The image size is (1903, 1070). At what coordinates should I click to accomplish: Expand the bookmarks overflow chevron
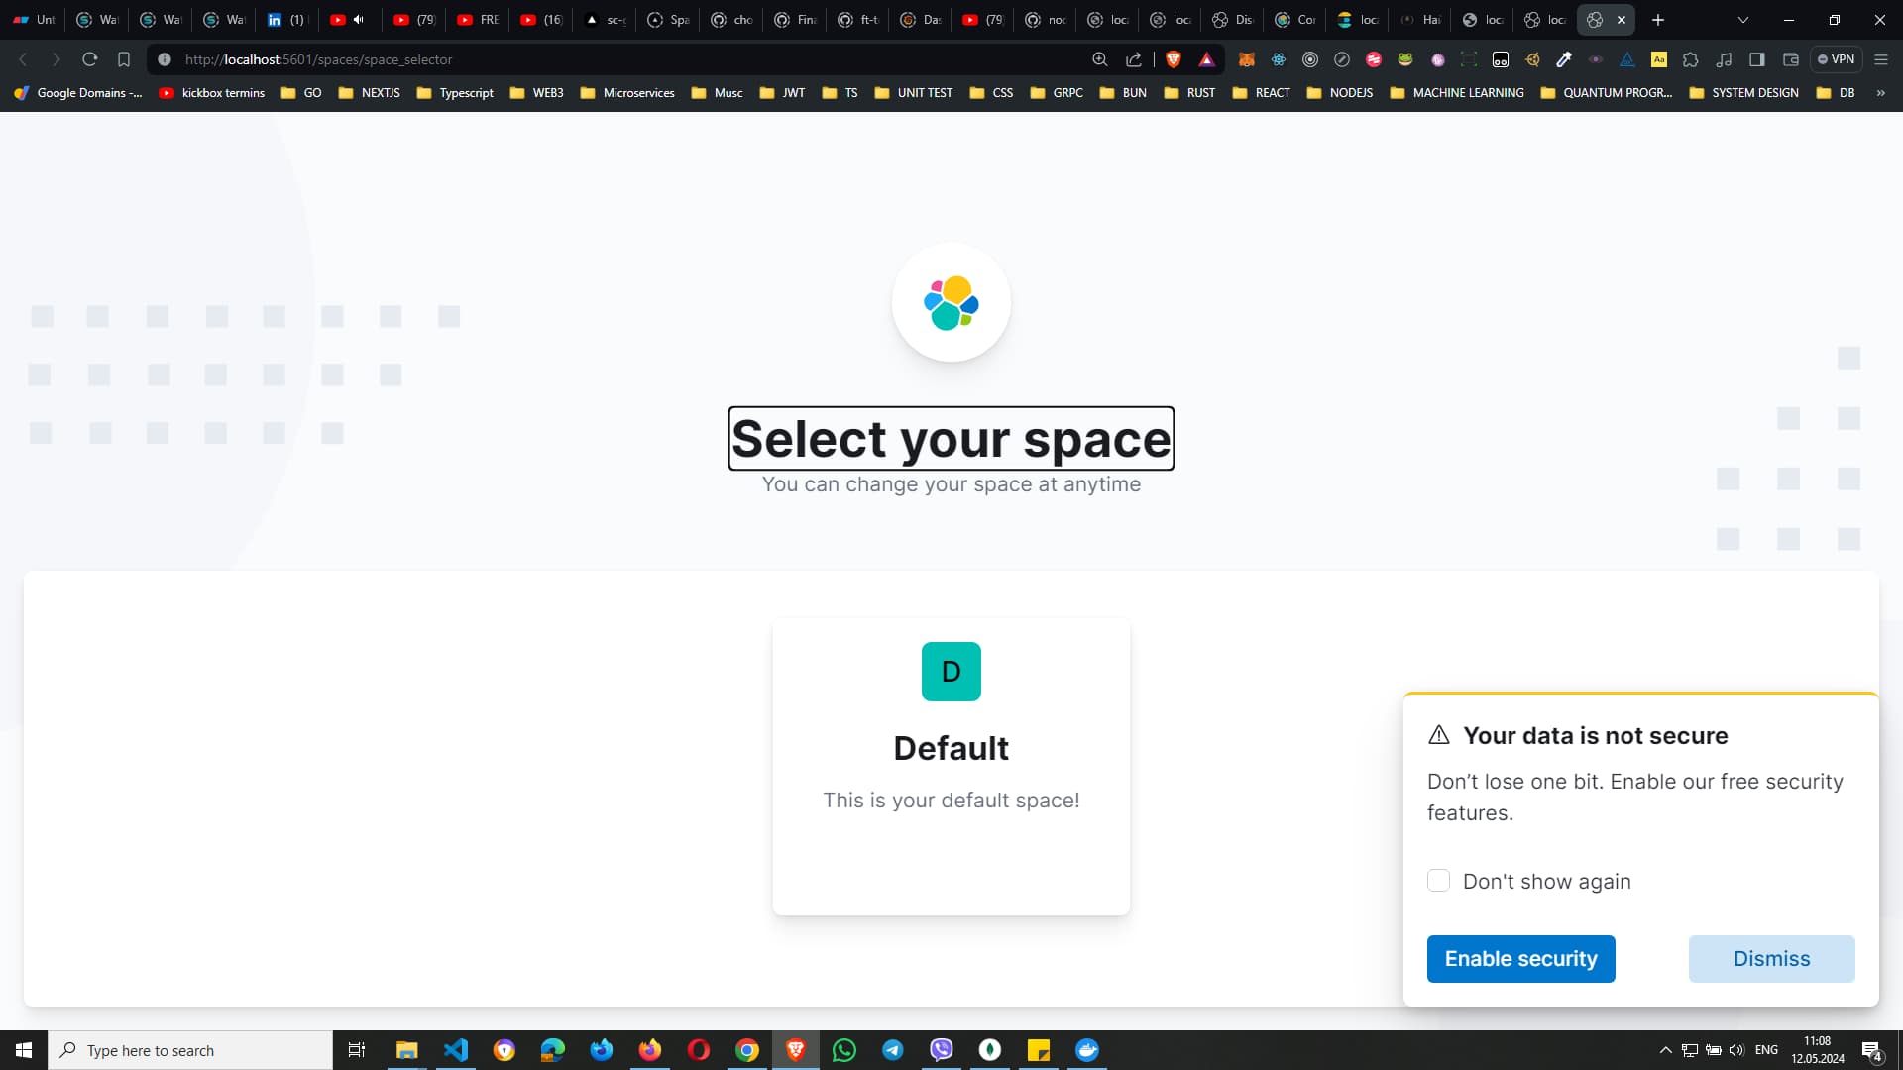pos(1881,92)
